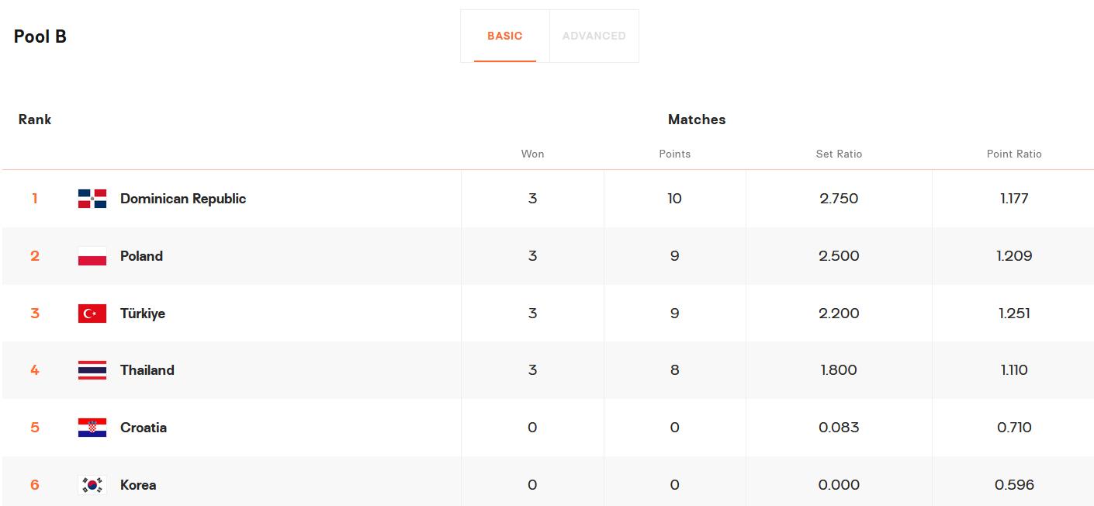
Task: Click the Won column header
Action: pyautogui.click(x=532, y=154)
